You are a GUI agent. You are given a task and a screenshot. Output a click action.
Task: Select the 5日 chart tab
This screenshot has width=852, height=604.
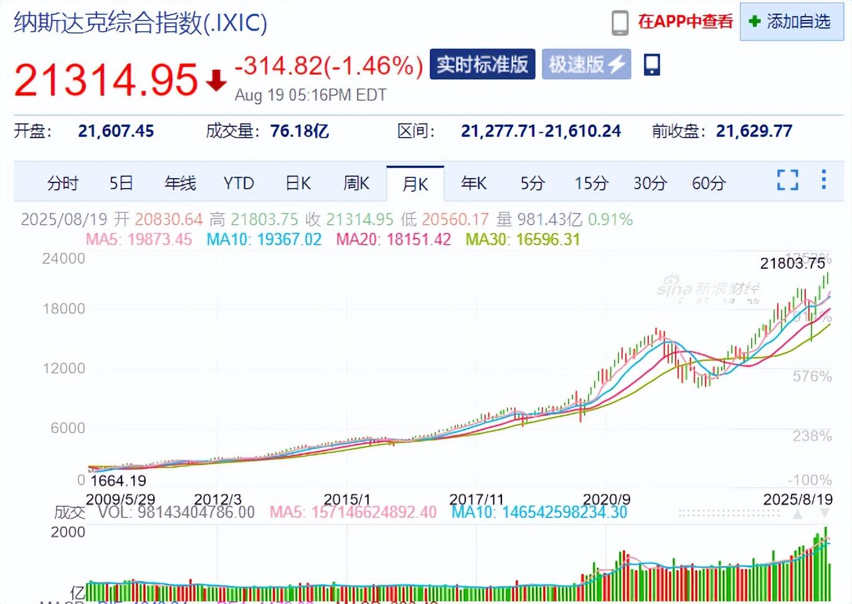point(121,183)
